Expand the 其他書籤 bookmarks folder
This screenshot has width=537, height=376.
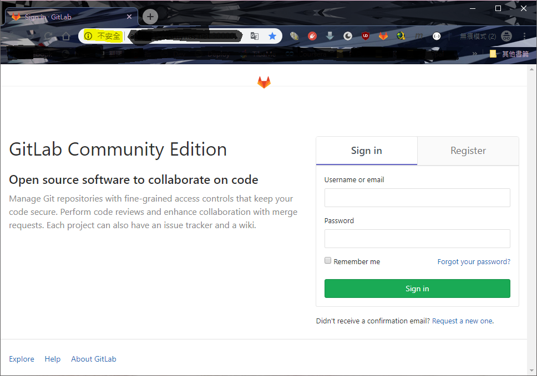(x=509, y=54)
